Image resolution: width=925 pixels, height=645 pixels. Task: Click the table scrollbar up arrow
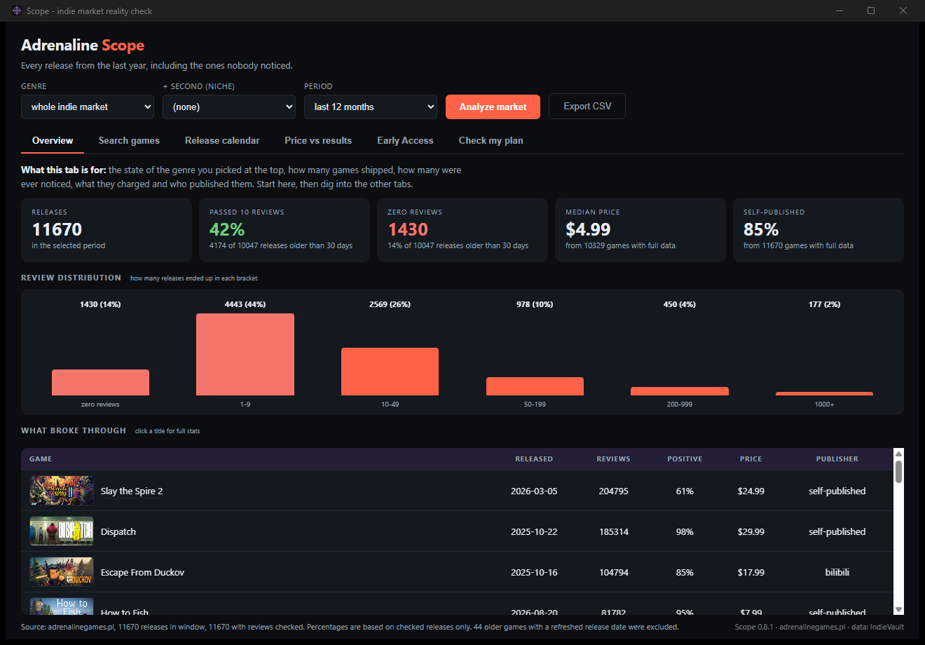click(x=898, y=454)
